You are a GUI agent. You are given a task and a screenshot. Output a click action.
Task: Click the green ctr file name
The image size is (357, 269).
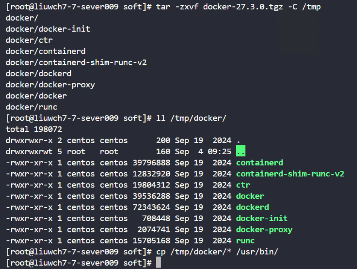pyautogui.click(x=243, y=185)
